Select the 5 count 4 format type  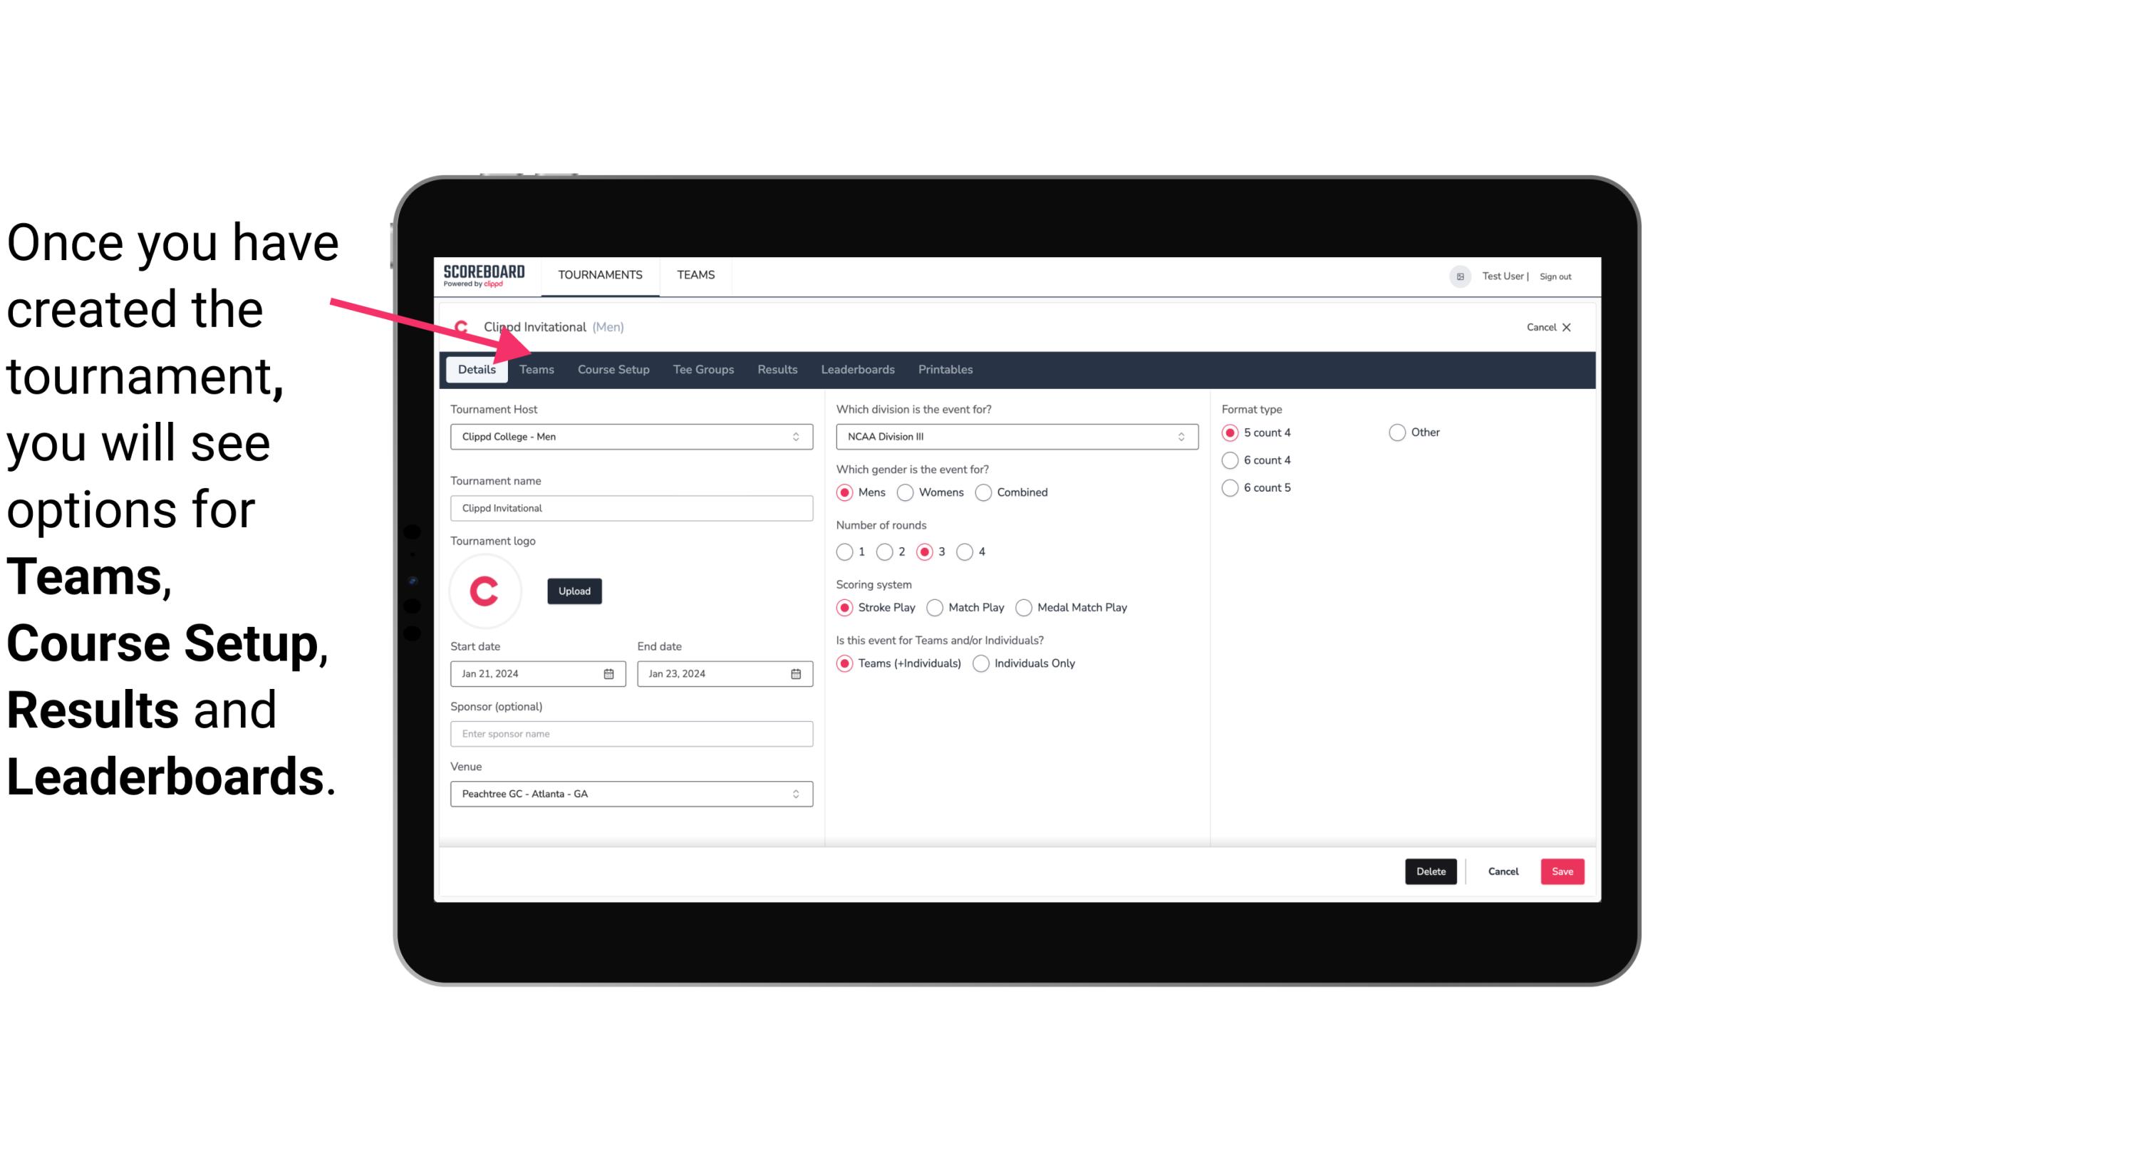pyautogui.click(x=1229, y=433)
